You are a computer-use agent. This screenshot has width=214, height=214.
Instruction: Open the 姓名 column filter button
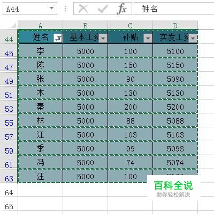pos(58,38)
